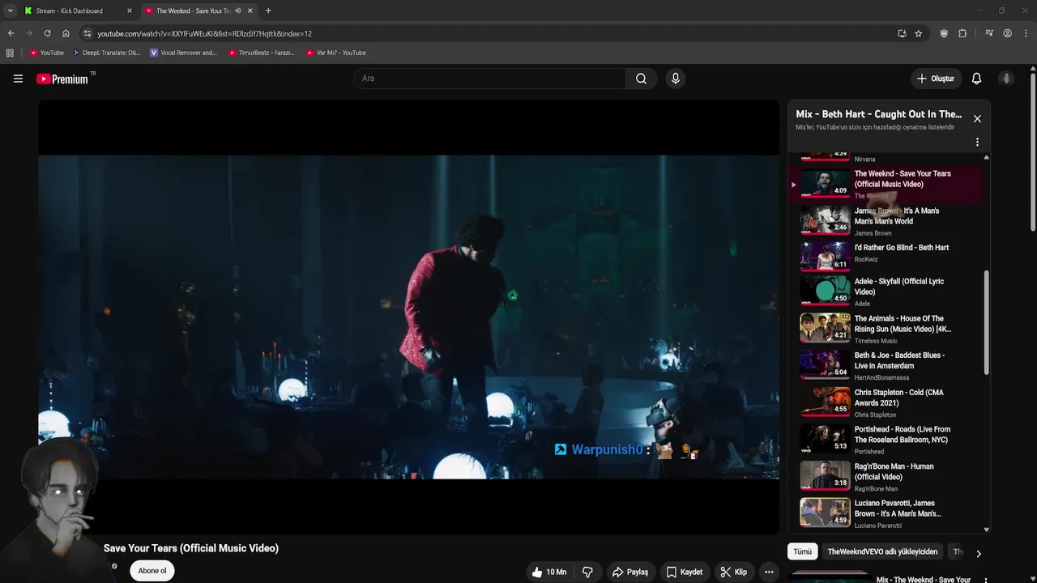Open Mix - Beth Hart playlist title

[x=878, y=114]
